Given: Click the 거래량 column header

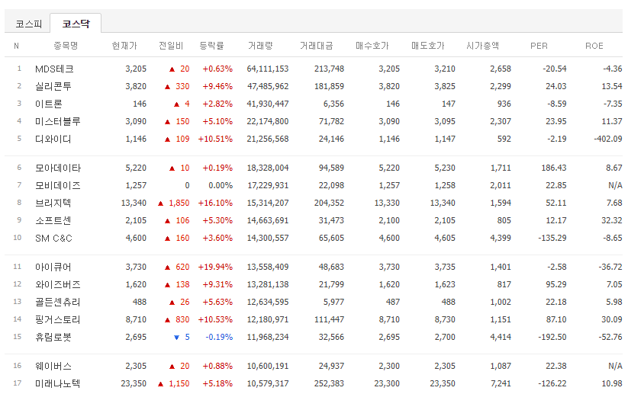Looking at the screenshot, I should pyautogui.click(x=260, y=46).
